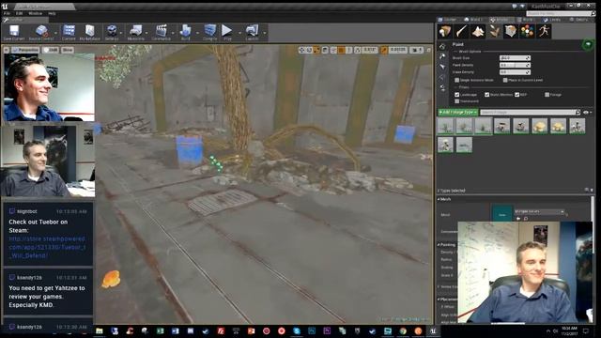Click the Play button in the toolbar

pos(227,30)
